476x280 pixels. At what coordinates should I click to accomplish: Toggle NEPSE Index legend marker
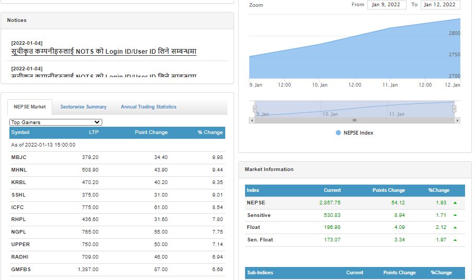click(338, 133)
